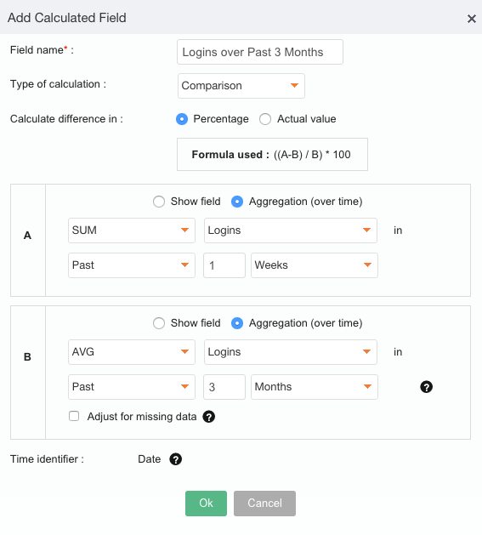Select Aggregation (over time) in section A
482x535 pixels.
tap(237, 202)
